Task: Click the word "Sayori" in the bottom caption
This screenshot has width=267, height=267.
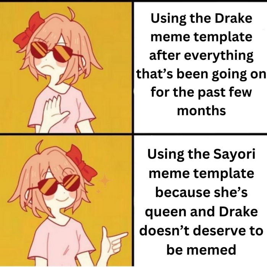Action: [x=234, y=154]
